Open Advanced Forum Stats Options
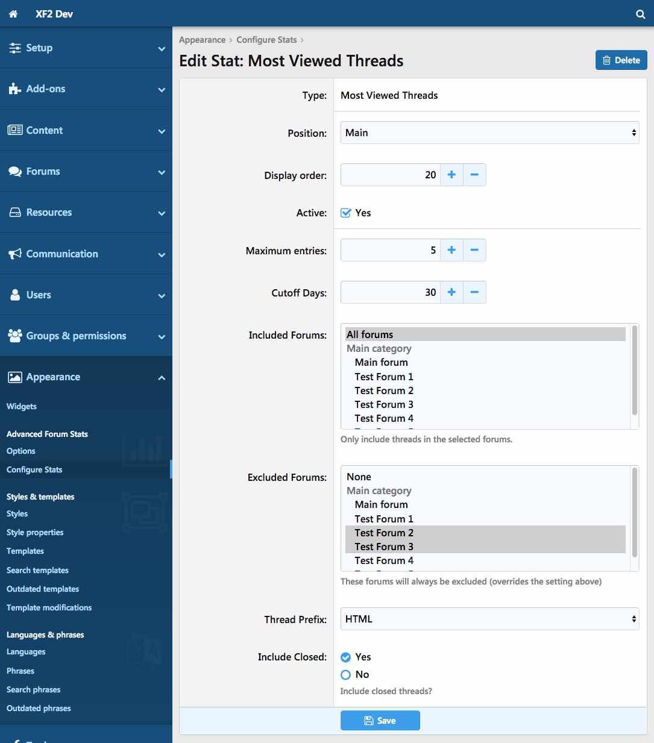Screen dimensions: 654x743 (21, 451)
